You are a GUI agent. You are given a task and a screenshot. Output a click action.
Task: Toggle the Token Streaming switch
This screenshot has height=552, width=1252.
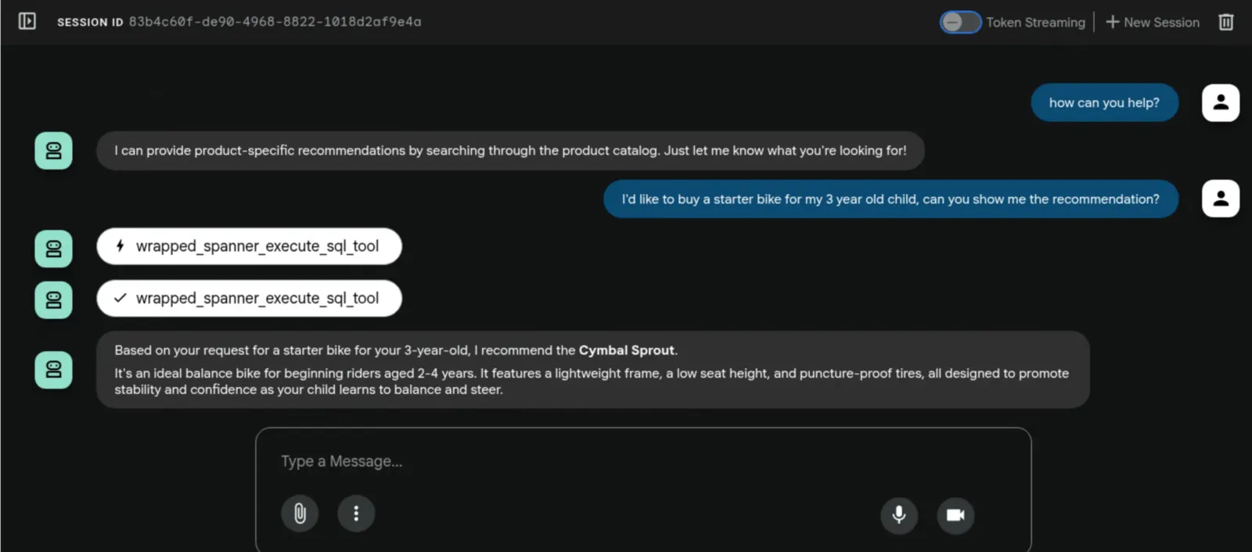click(960, 22)
